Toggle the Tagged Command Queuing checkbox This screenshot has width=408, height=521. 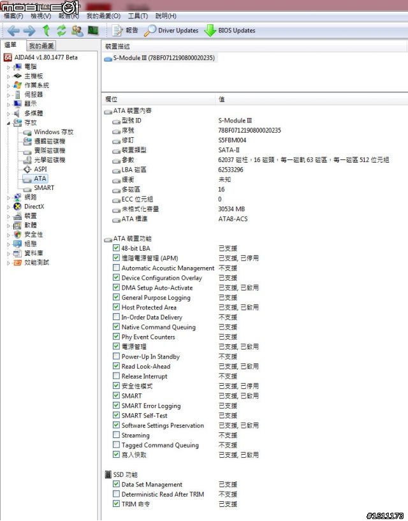(116, 444)
